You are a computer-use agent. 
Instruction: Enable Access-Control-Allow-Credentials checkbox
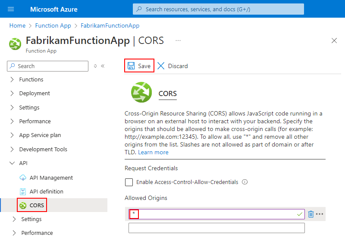click(x=129, y=182)
